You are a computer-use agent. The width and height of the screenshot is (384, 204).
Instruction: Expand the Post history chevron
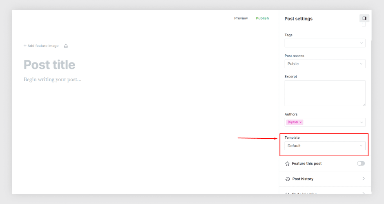364,179
